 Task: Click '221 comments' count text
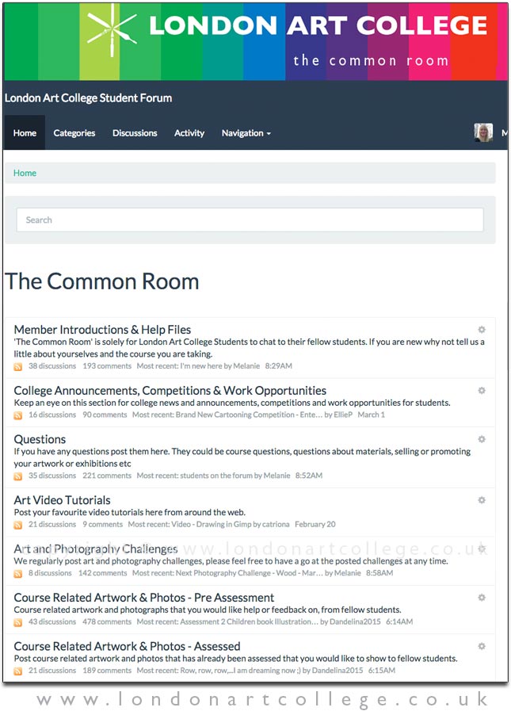(107, 475)
